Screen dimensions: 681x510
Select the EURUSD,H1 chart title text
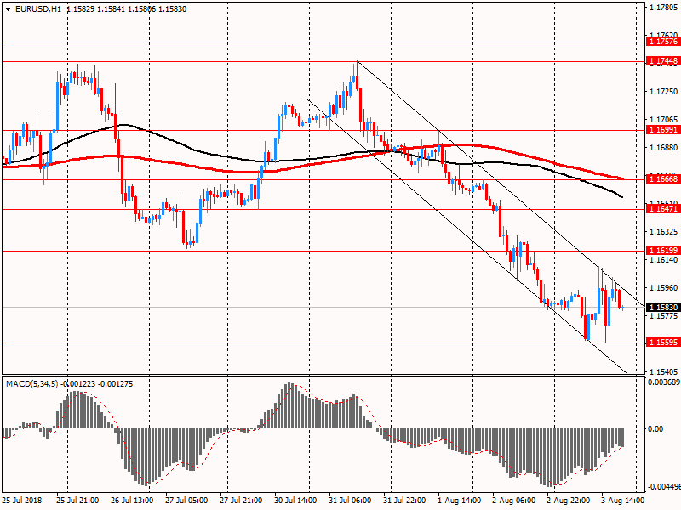tap(38, 9)
